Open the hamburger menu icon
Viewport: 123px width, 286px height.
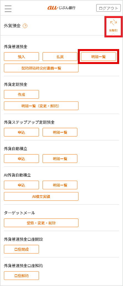click(x=8, y=8)
